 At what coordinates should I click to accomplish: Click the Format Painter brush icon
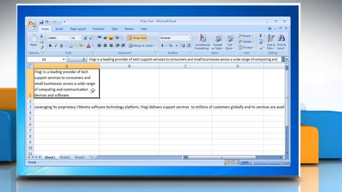pyautogui.click(x=42, y=47)
